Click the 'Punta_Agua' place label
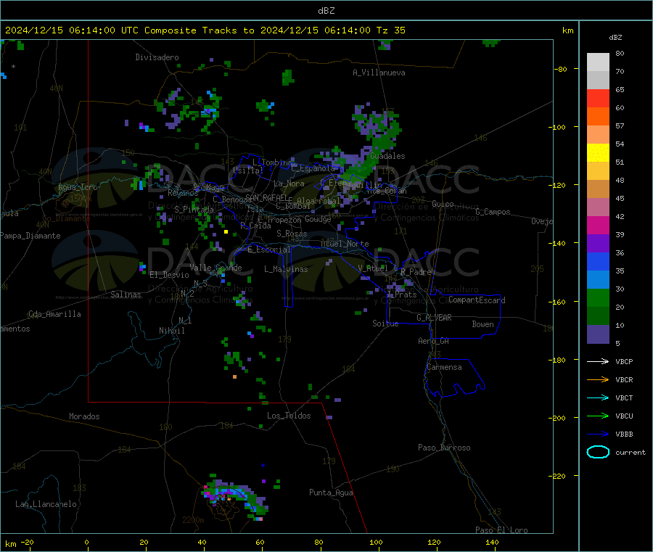Viewport: 653px width, 552px height. pyautogui.click(x=331, y=493)
